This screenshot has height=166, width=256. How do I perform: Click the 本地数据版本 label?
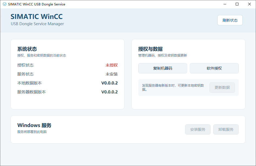(x=29, y=83)
